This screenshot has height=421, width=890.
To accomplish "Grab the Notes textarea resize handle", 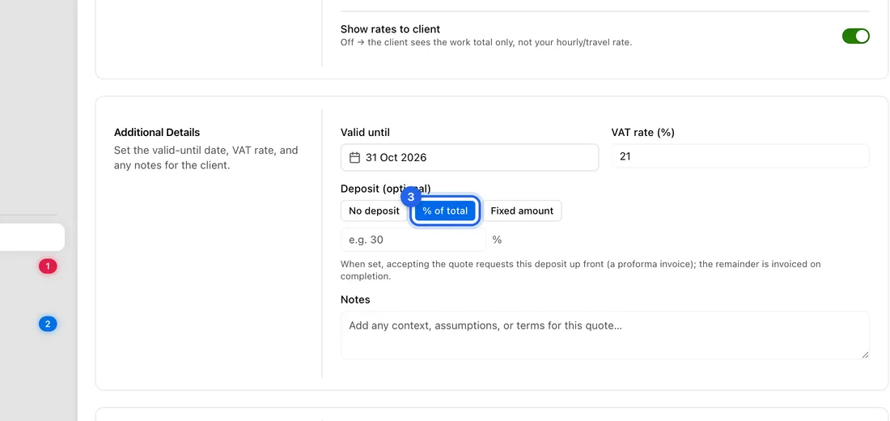I will pos(865,355).
